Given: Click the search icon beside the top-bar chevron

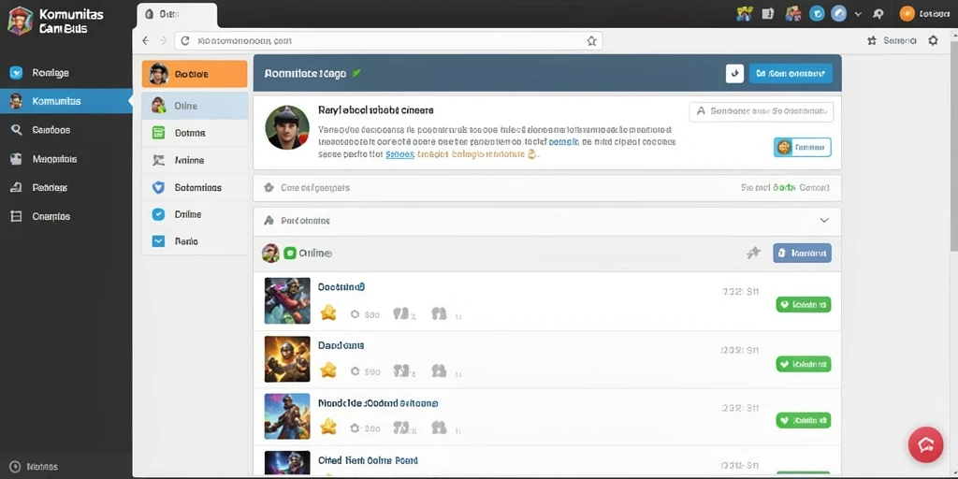Looking at the screenshot, I should click(x=878, y=13).
